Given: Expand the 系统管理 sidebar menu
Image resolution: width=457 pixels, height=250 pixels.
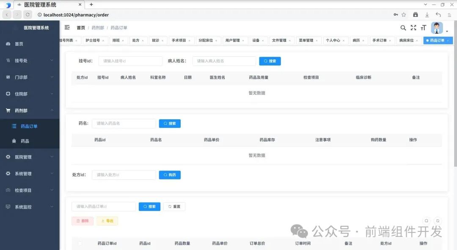Looking at the screenshot, I should click(30, 173).
